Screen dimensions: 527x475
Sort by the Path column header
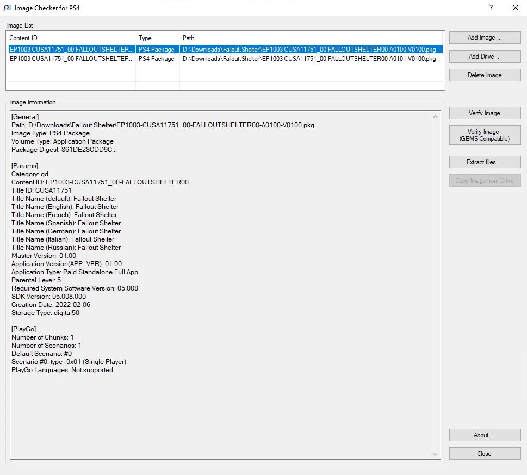click(312, 38)
